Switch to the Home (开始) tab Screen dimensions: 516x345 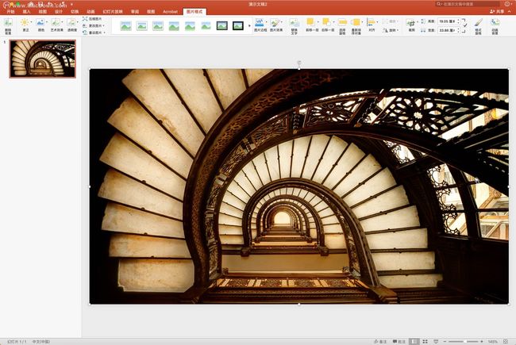click(x=10, y=12)
